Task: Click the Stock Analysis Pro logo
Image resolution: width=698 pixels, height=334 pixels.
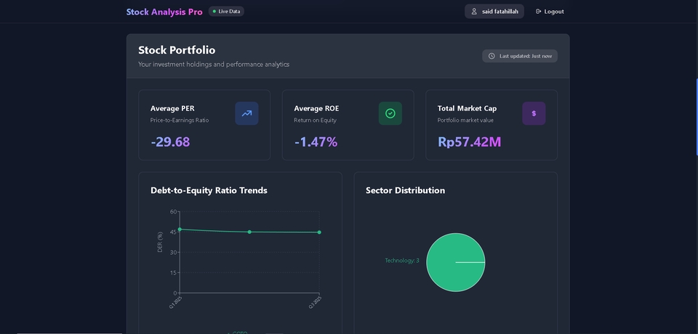Action: click(164, 12)
